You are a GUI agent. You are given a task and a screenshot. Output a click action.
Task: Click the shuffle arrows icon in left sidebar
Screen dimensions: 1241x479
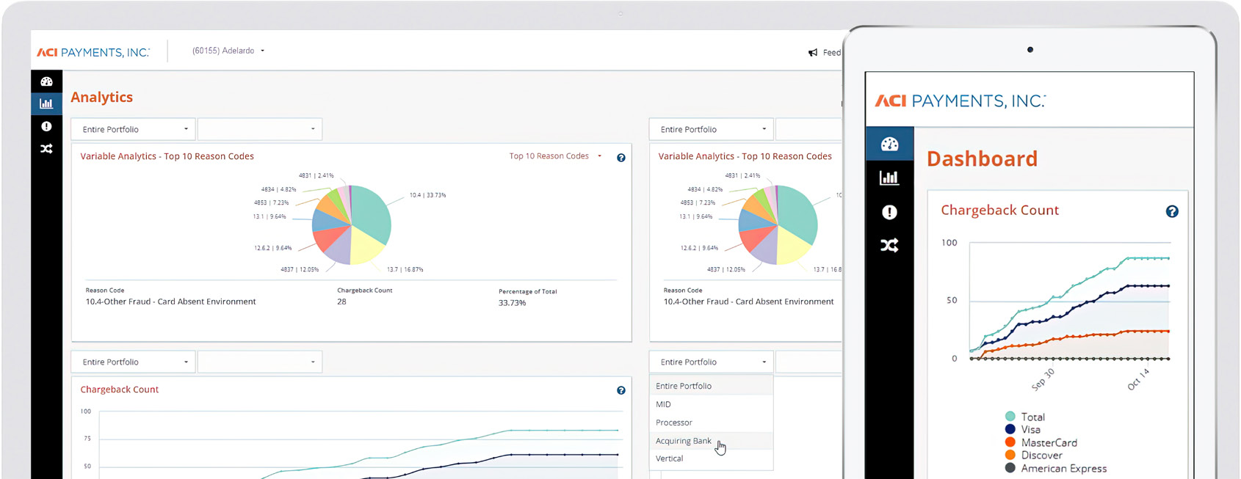[46, 149]
